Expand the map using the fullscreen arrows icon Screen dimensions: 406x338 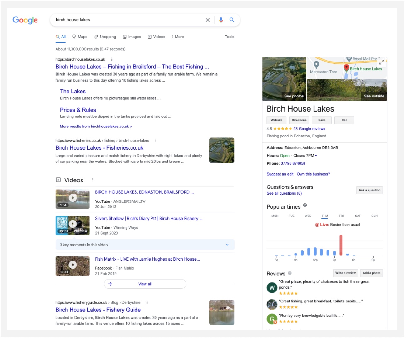tap(381, 62)
